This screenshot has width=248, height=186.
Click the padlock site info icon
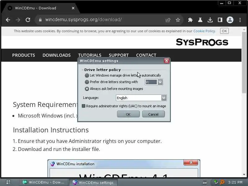[x=40, y=20]
